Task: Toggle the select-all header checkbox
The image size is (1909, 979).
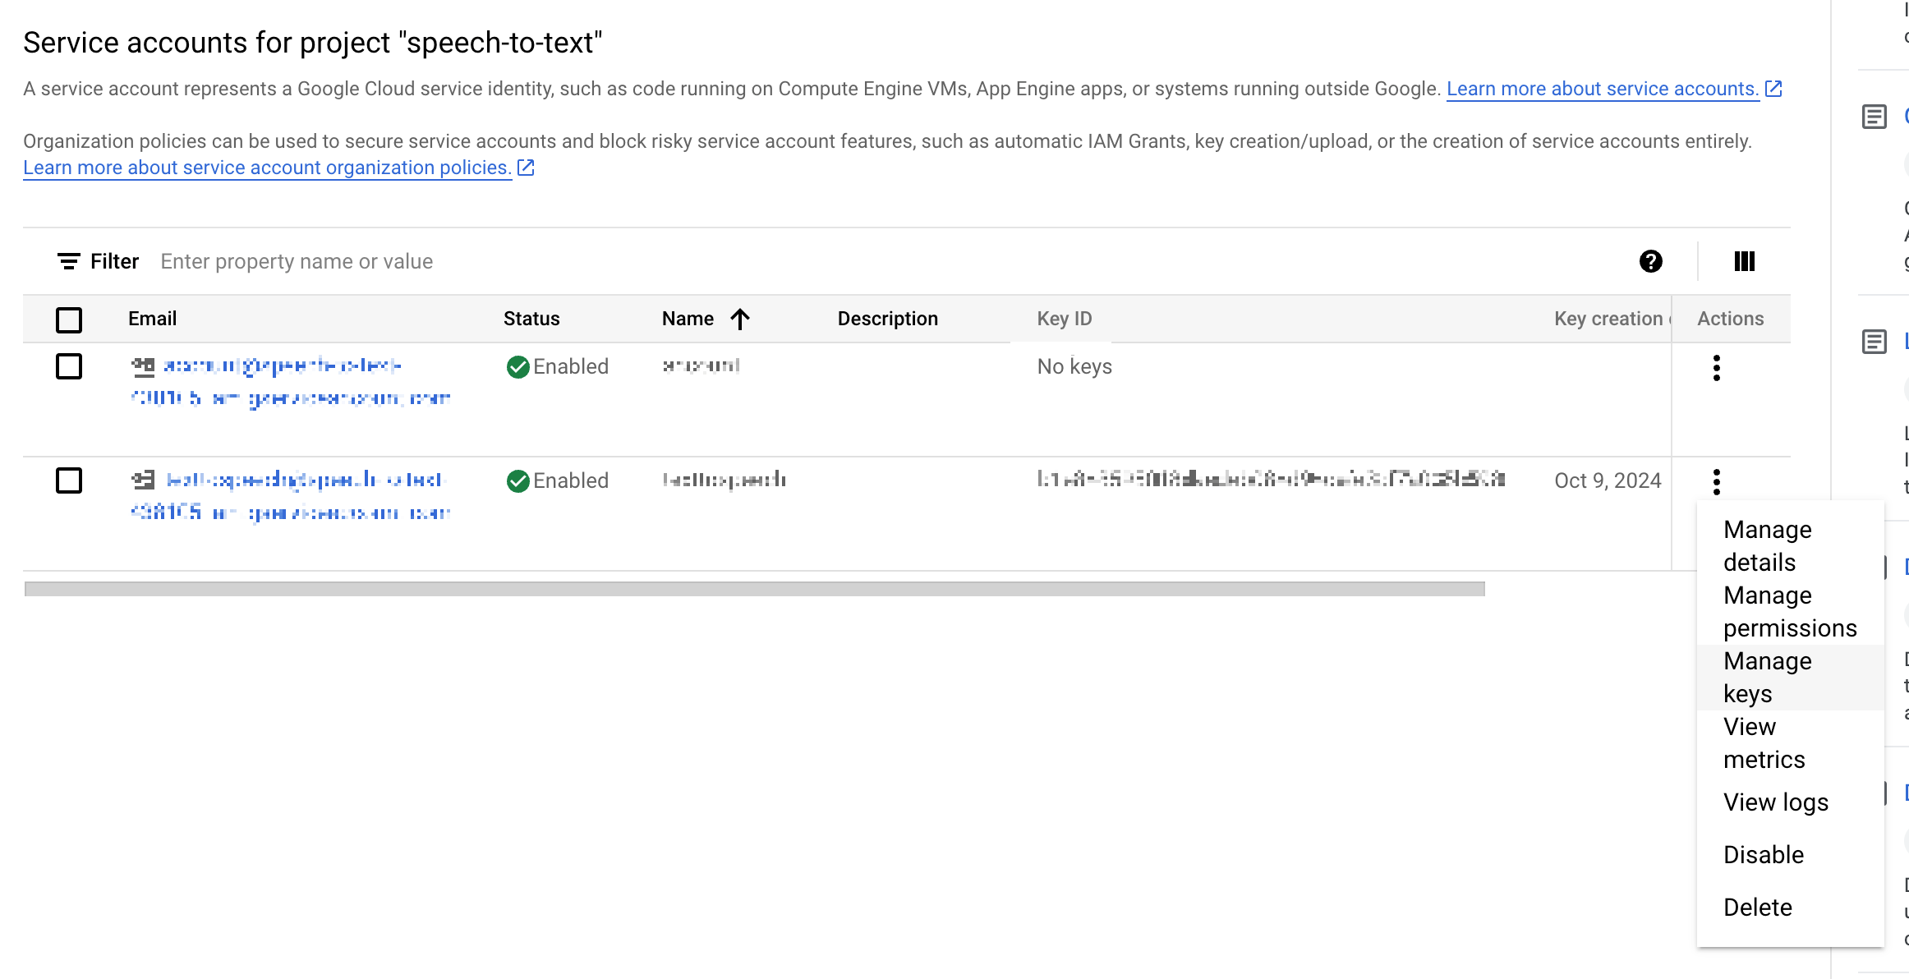Action: coord(69,319)
